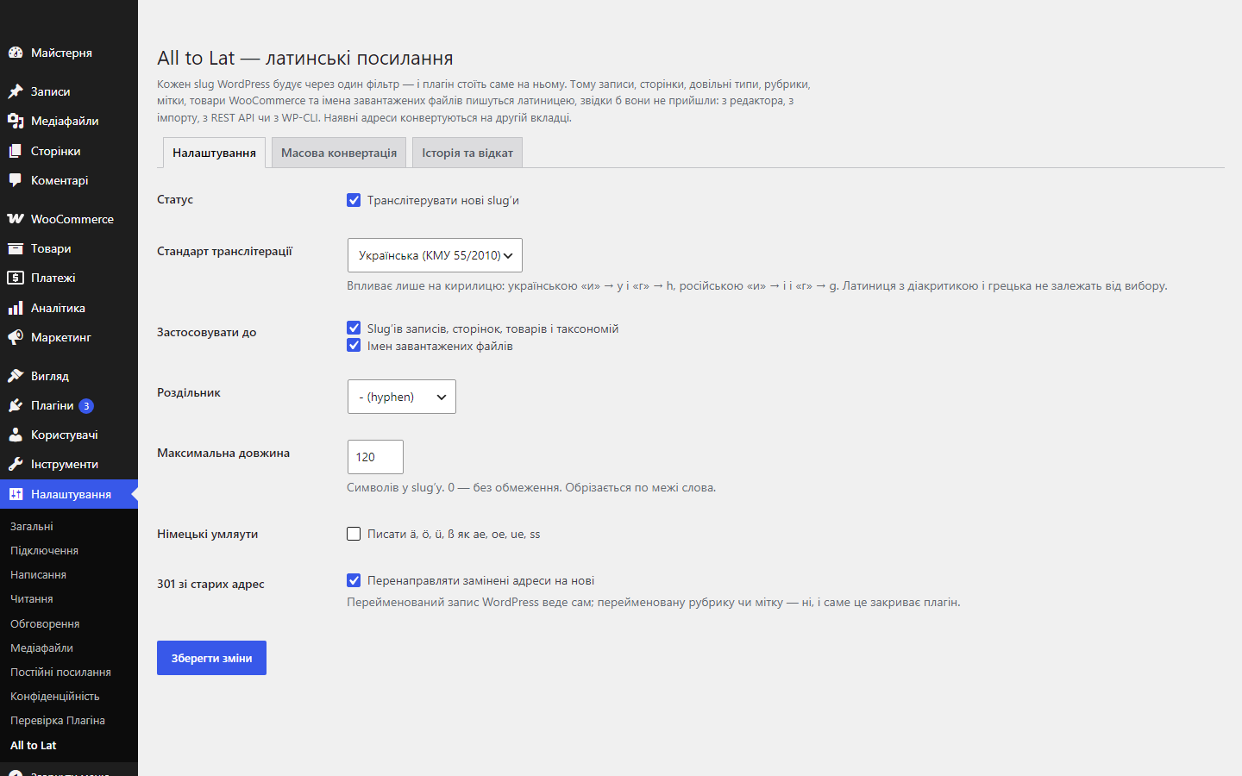Click the Майстерня menu label
The image size is (1242, 776).
[x=61, y=53]
